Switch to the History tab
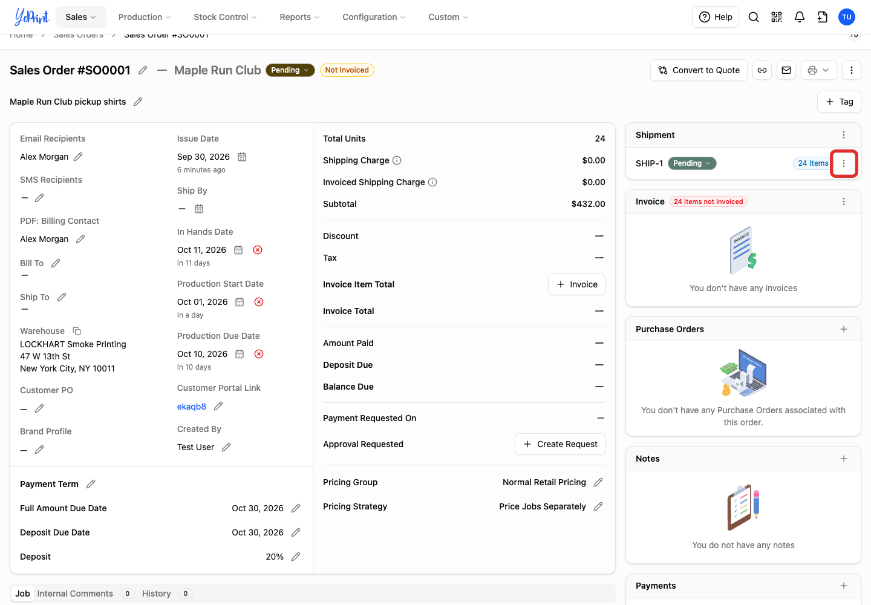Image resolution: width=871 pixels, height=605 pixels. (157, 594)
